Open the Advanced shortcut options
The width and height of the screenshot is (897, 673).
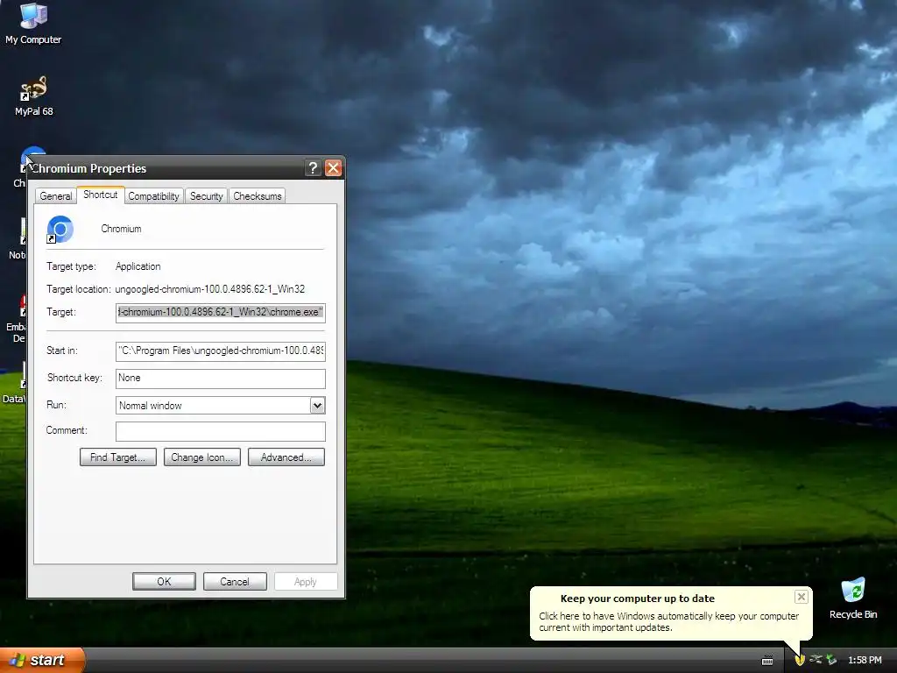coord(286,457)
